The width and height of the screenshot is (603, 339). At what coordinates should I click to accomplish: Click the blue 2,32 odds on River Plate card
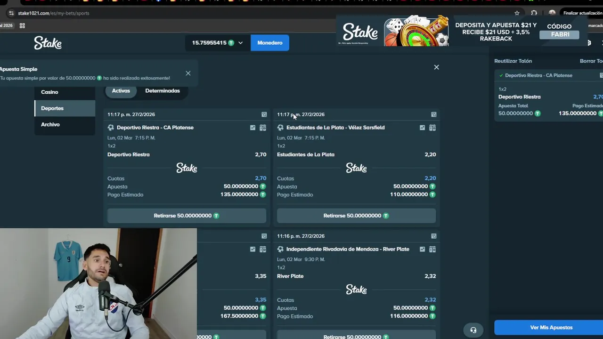click(x=430, y=300)
